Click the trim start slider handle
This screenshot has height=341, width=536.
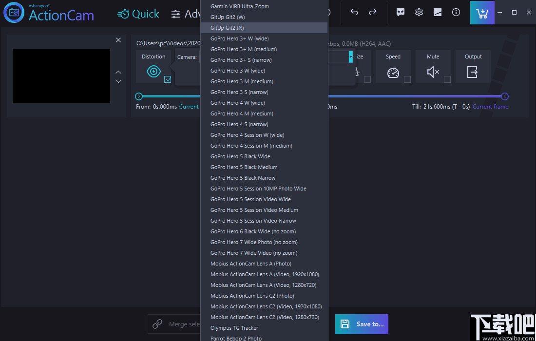[x=138, y=96]
